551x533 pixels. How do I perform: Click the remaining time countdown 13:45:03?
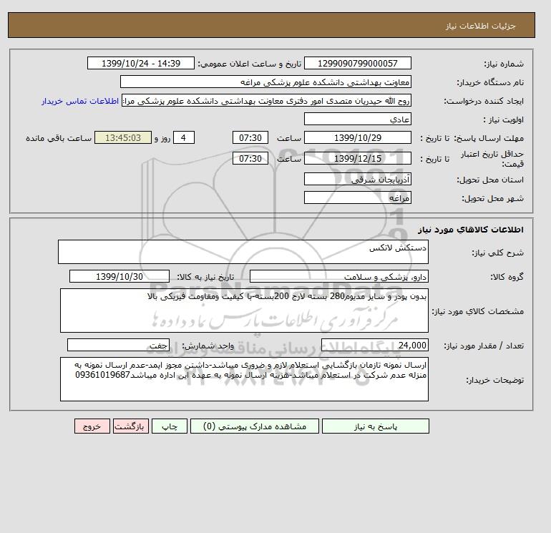tap(123, 138)
